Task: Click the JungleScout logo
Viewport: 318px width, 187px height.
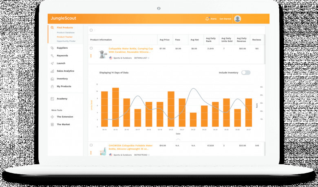Action: (63, 18)
